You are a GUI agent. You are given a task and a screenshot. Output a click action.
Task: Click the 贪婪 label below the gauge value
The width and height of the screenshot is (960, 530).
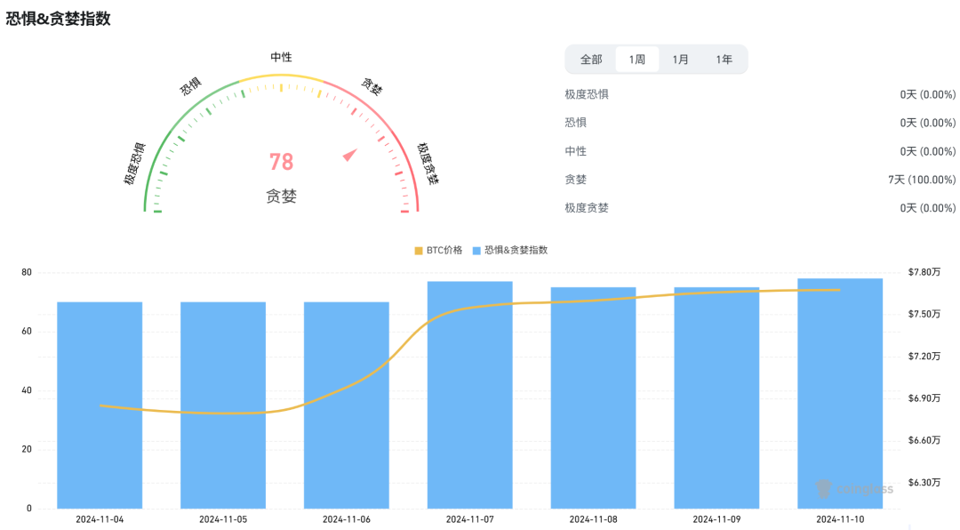(x=282, y=196)
